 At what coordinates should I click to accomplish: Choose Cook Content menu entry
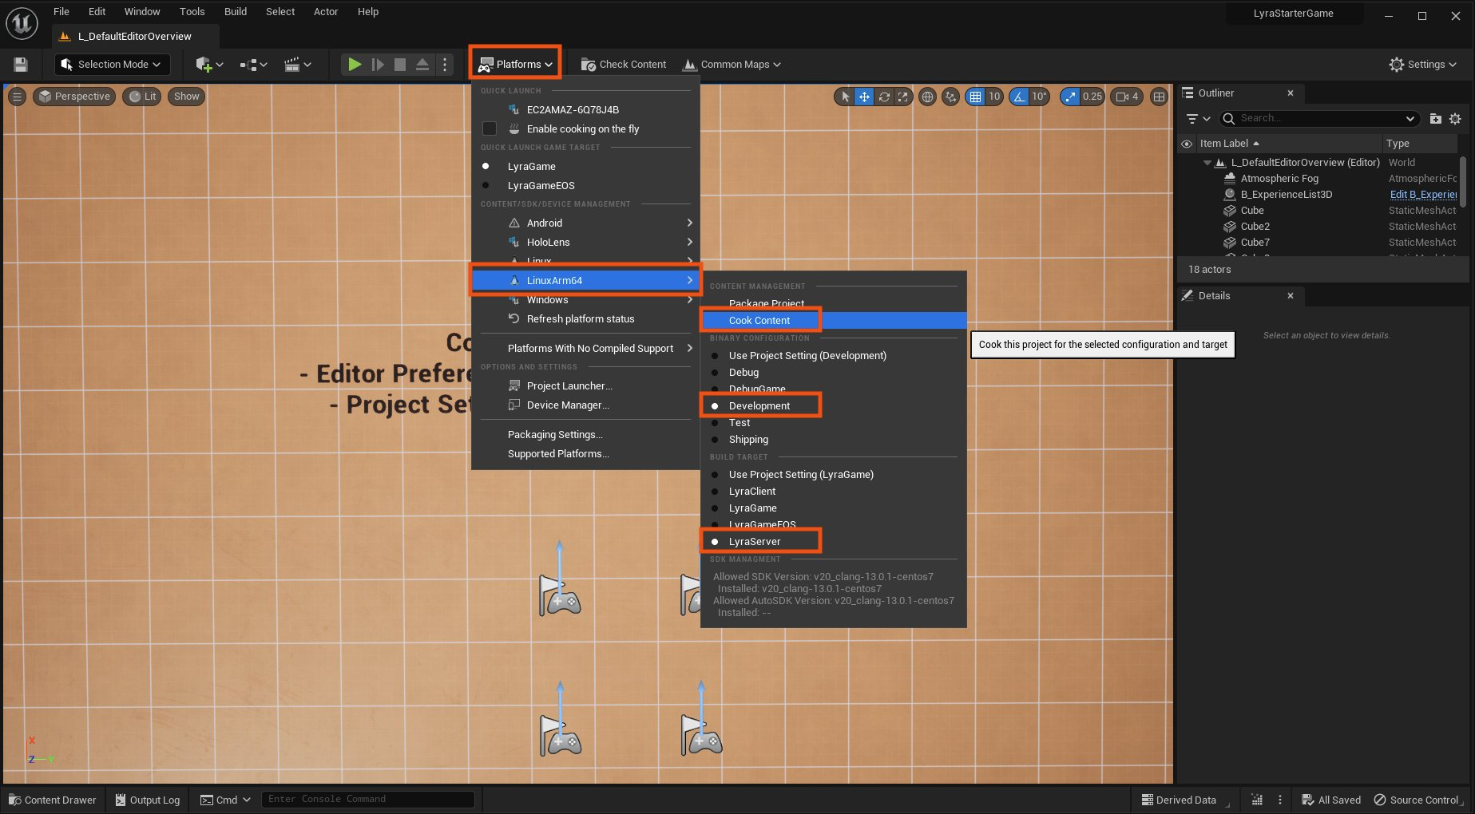(x=834, y=321)
